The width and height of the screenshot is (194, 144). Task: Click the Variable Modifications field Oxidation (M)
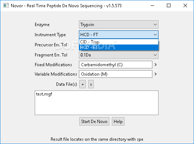[x=115, y=74]
